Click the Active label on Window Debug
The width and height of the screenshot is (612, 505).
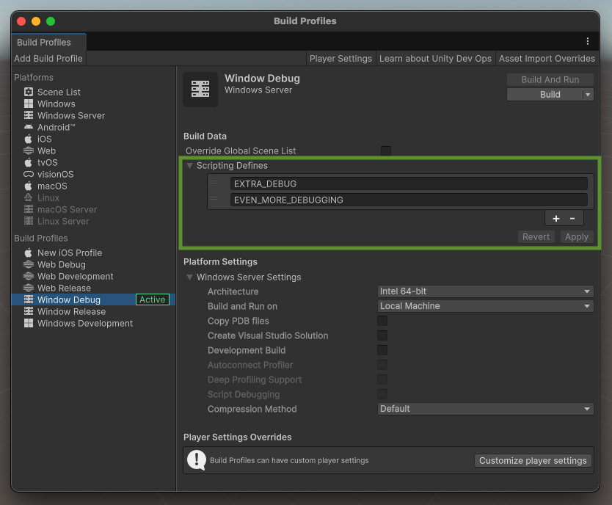152,299
